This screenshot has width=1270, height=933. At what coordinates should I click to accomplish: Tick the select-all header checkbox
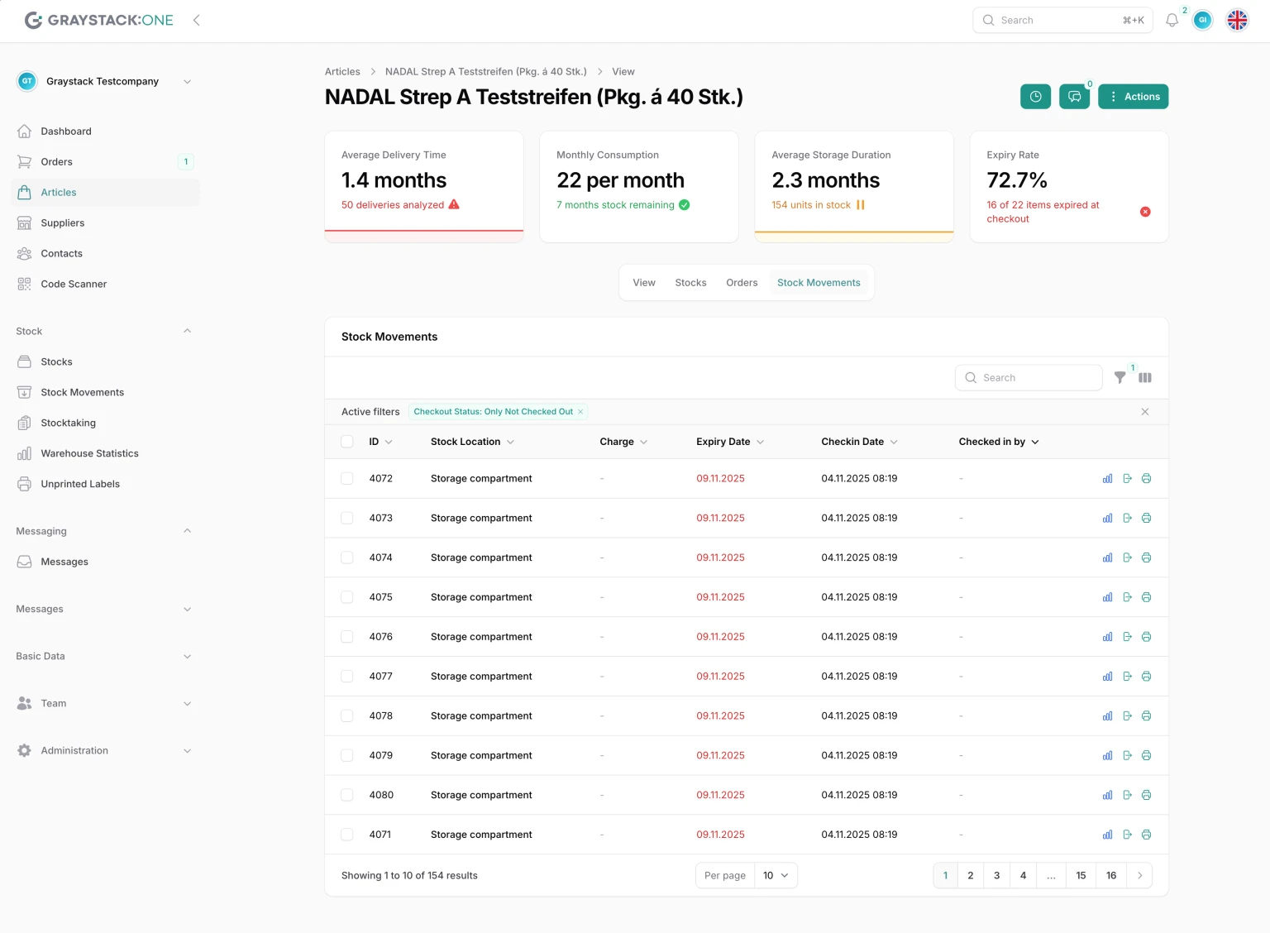click(347, 442)
